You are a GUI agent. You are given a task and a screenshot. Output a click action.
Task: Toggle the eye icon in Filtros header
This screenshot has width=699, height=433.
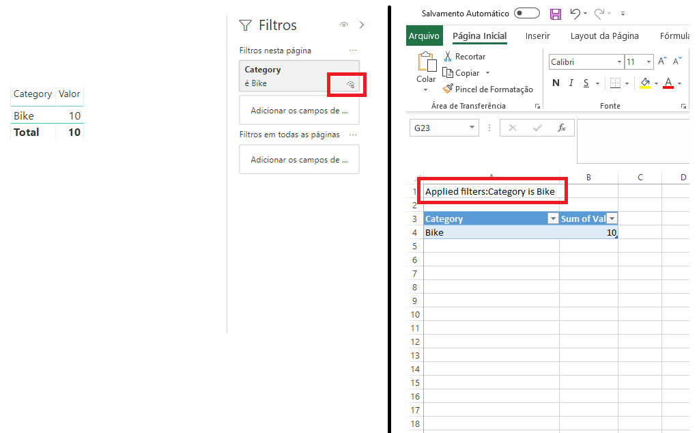coord(344,25)
